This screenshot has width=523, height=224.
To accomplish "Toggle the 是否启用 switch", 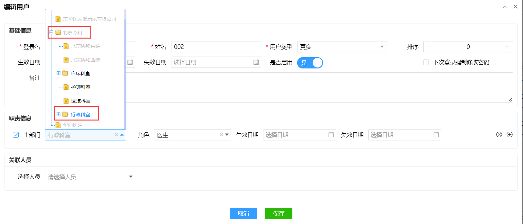I will click(310, 63).
